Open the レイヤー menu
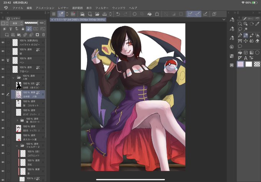 coord(63,8)
